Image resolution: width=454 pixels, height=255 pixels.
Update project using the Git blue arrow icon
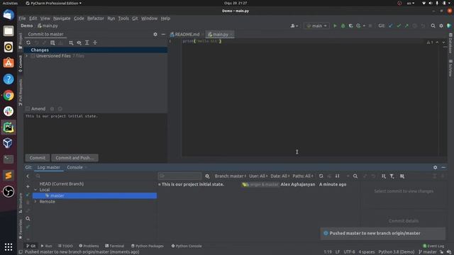[391, 25]
